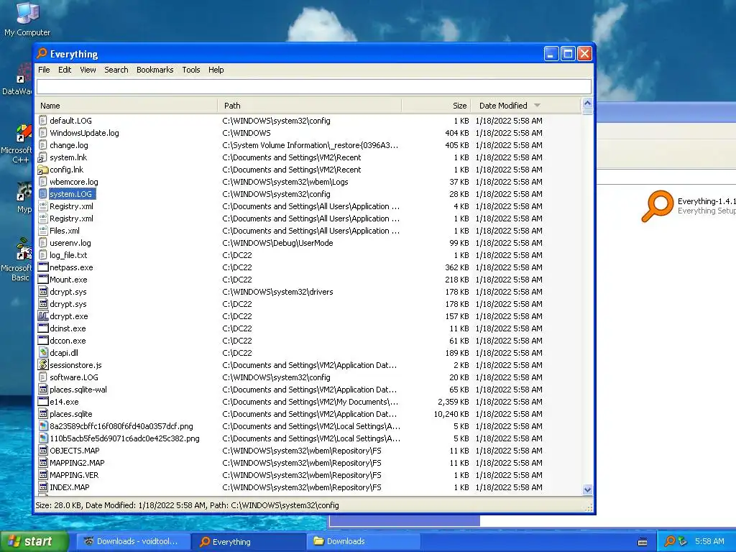Switch to Downloads - voidtools taskbar button

point(133,541)
